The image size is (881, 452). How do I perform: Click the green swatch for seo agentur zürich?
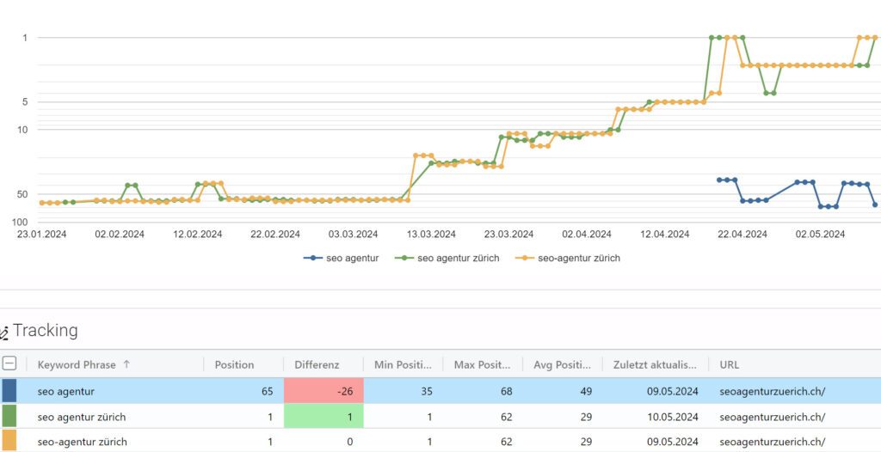(9, 417)
